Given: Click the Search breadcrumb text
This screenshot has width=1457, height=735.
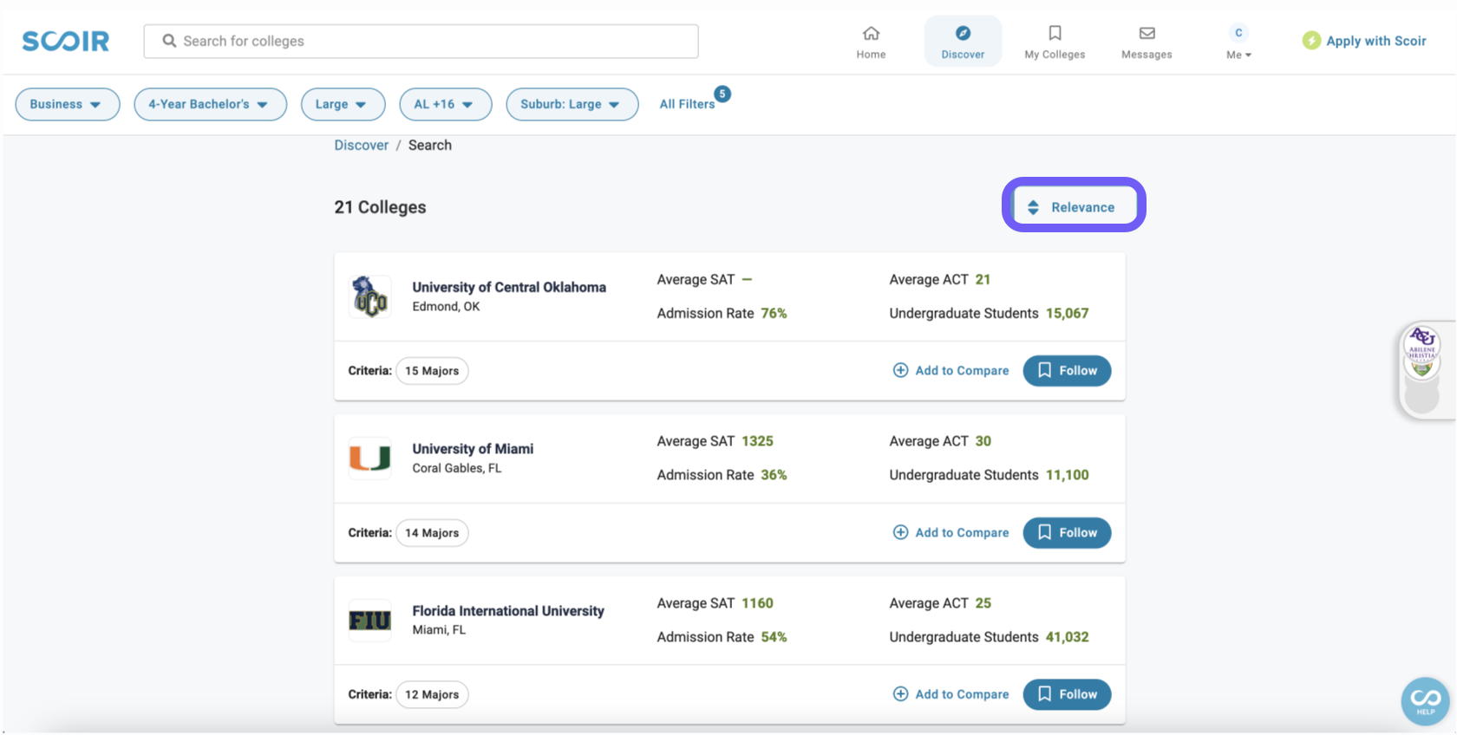Looking at the screenshot, I should coord(430,145).
